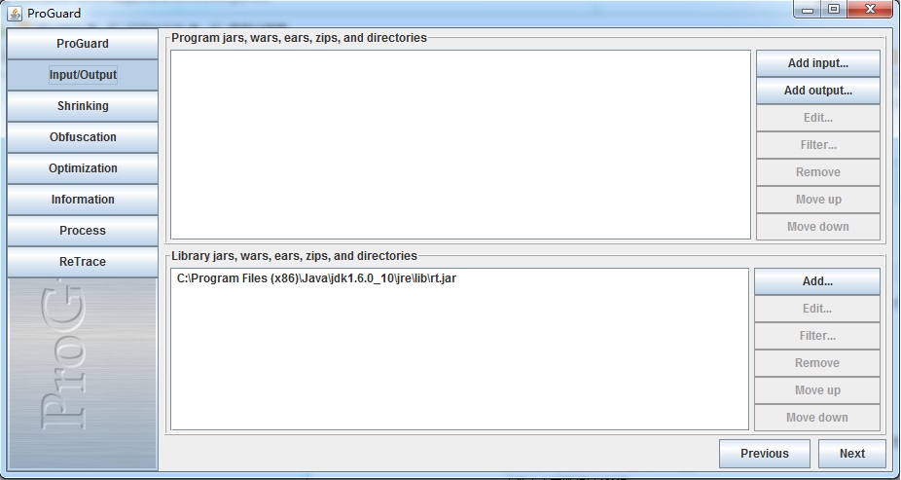
Task: Go back with the Previous button
Action: click(764, 454)
